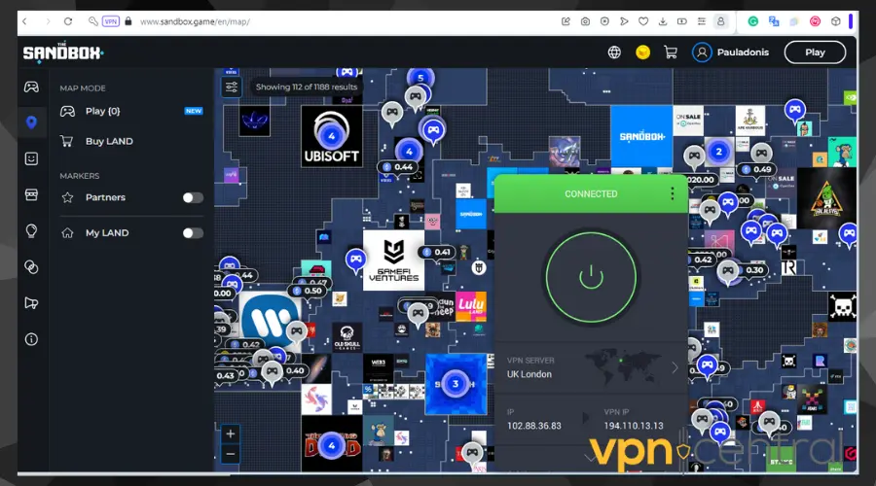Zoom in the map with plus button
Viewport: 876px width, 486px height.
pyautogui.click(x=230, y=434)
